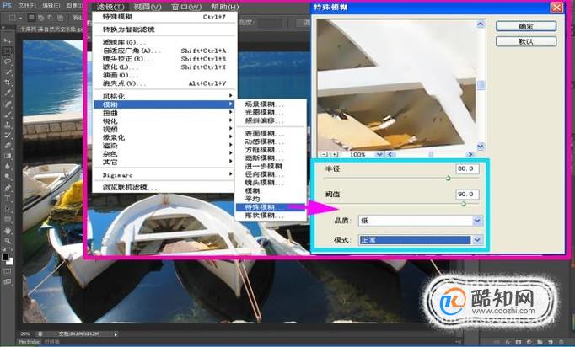This screenshot has width=575, height=347.
Task: Select the Dodge tool
Action: pyautogui.click(x=8, y=178)
